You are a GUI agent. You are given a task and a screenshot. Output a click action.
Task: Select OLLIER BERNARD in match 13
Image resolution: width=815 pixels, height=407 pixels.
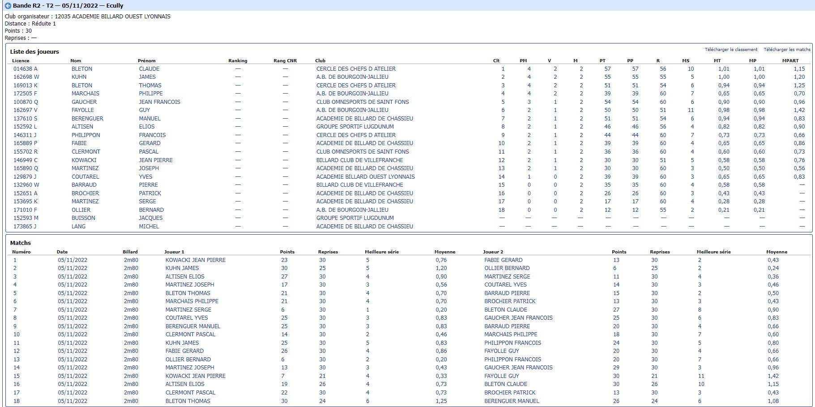tap(188, 360)
